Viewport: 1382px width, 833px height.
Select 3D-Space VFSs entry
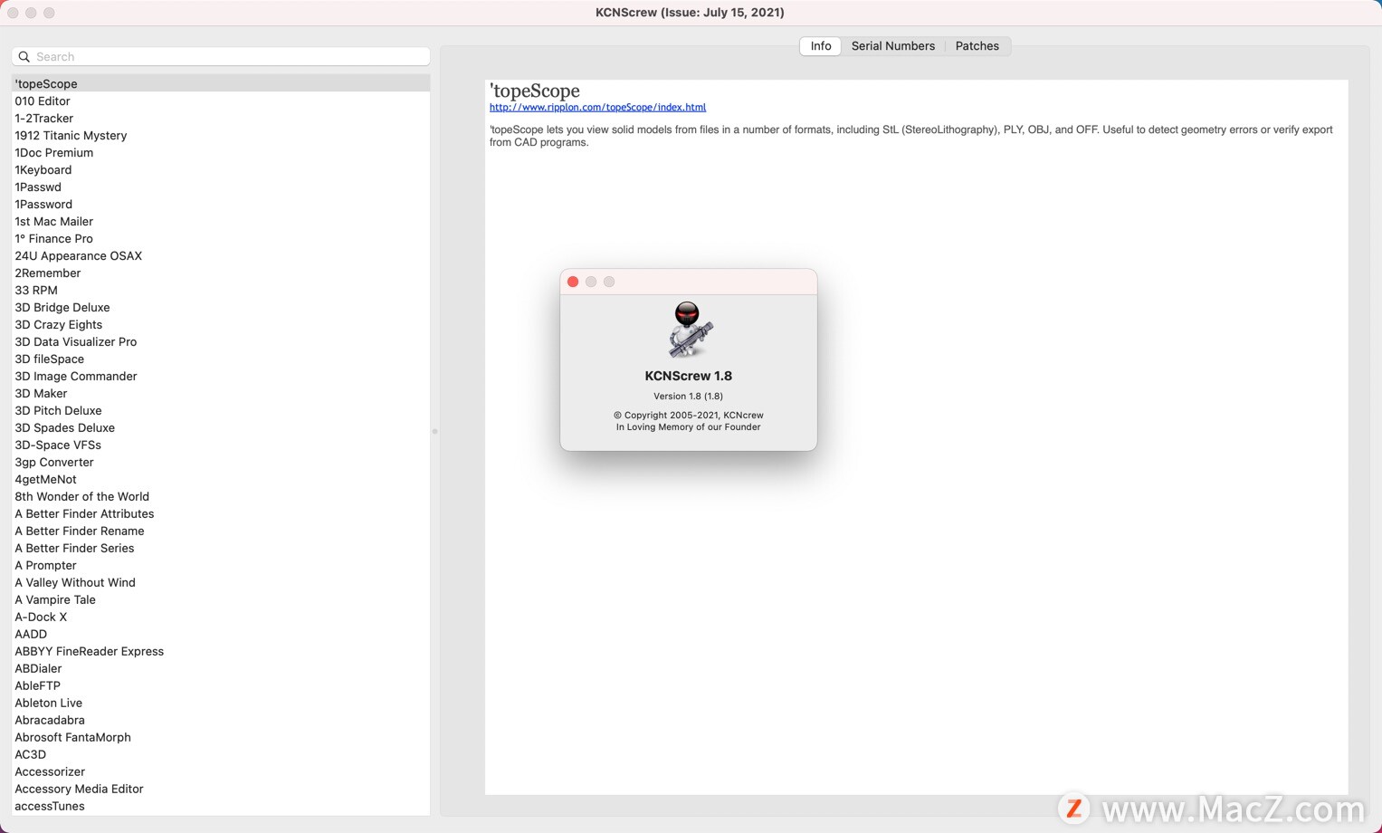(221, 445)
